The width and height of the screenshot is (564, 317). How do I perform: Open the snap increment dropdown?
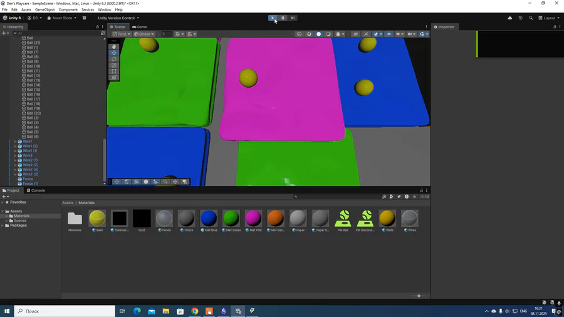[x=191, y=34]
